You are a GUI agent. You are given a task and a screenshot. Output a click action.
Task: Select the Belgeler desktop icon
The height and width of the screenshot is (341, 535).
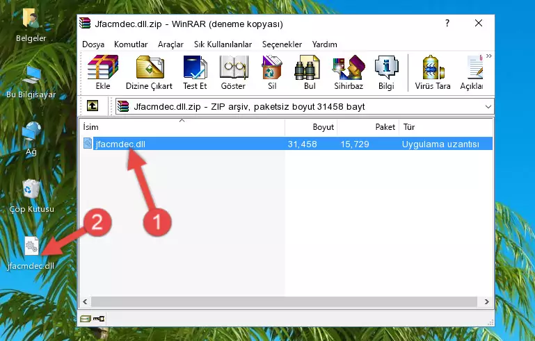click(31, 24)
